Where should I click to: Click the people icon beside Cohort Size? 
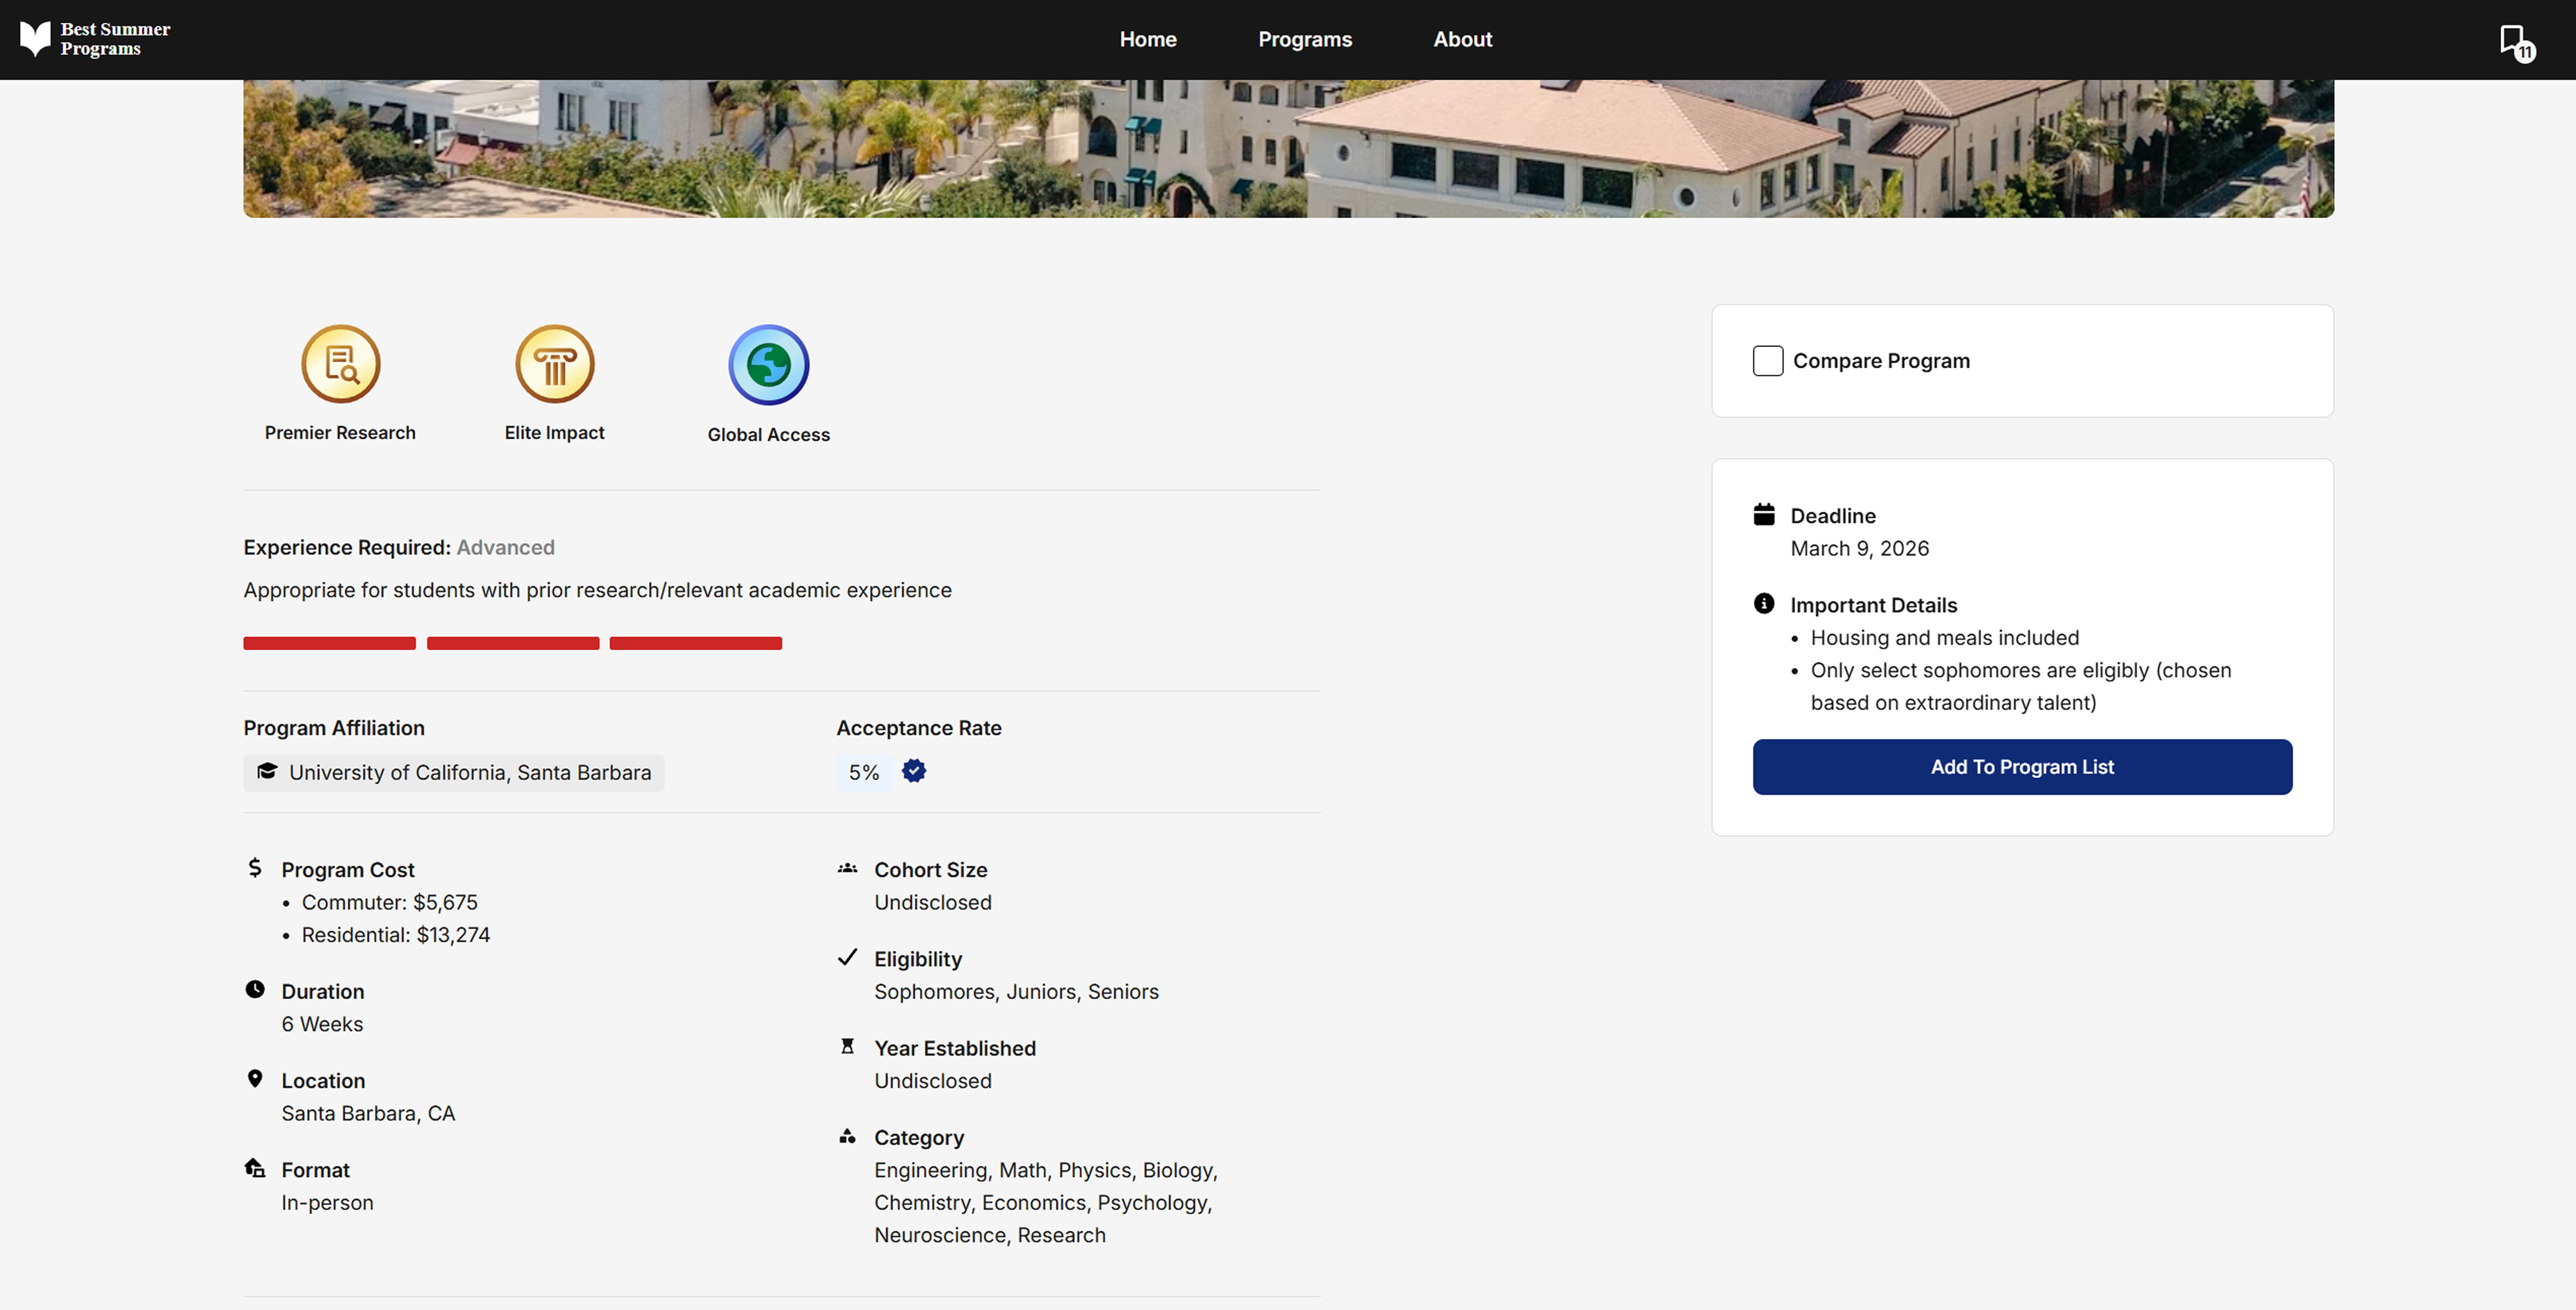[848, 868]
